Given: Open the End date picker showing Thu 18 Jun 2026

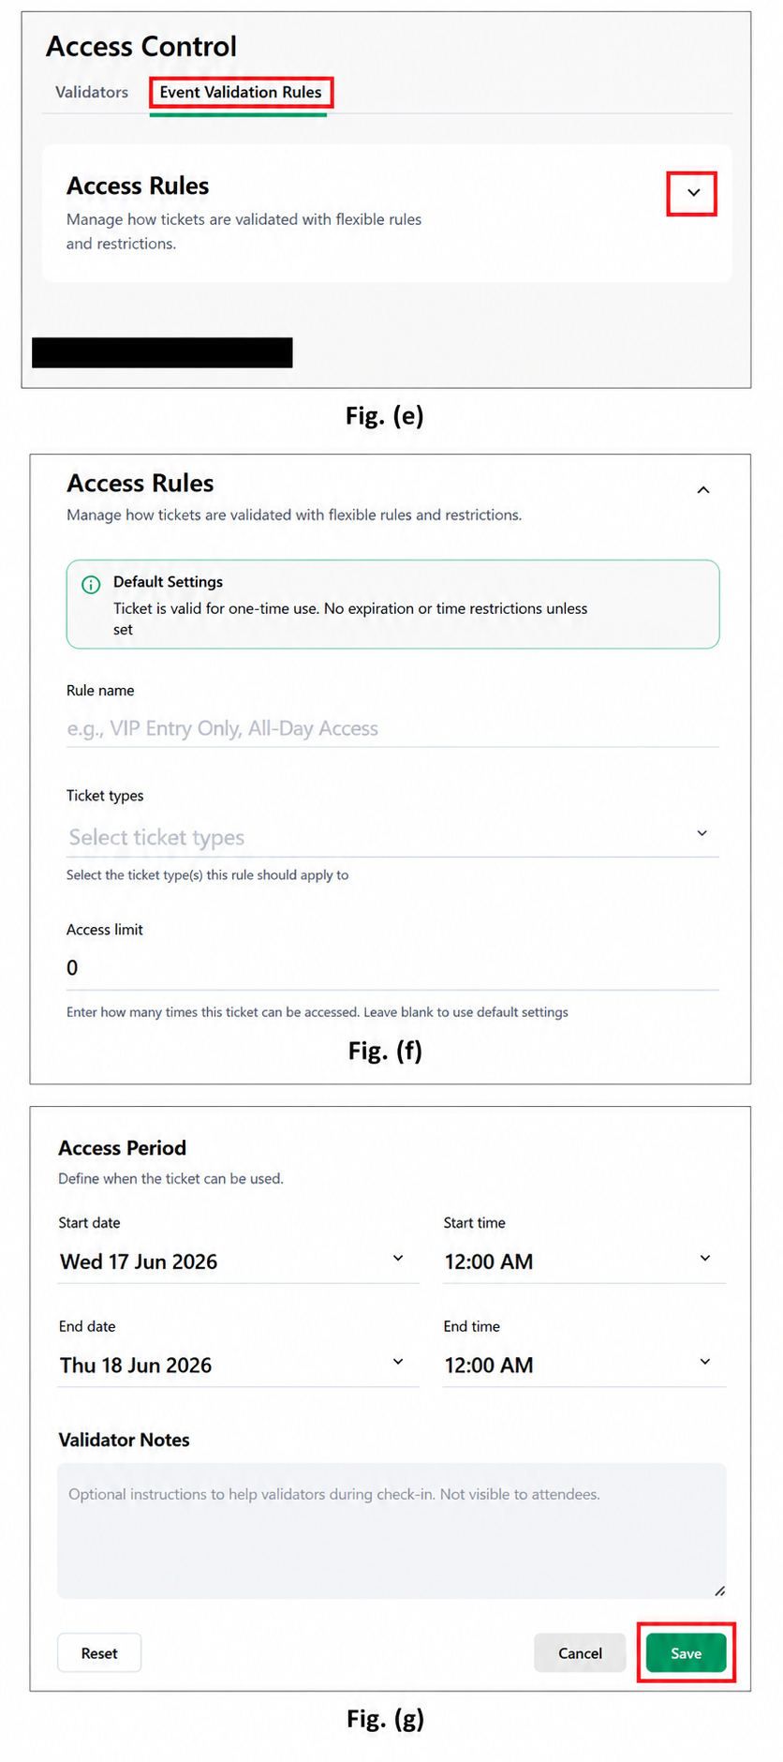Looking at the screenshot, I should [x=238, y=1365].
